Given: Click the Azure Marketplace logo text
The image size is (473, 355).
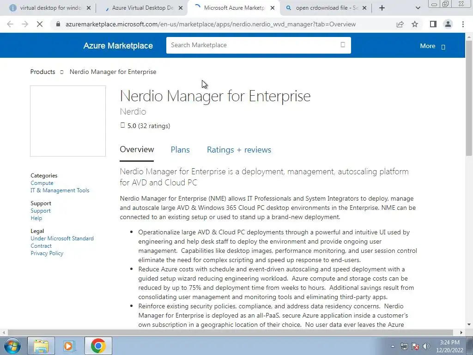Looking at the screenshot, I should click(118, 46).
